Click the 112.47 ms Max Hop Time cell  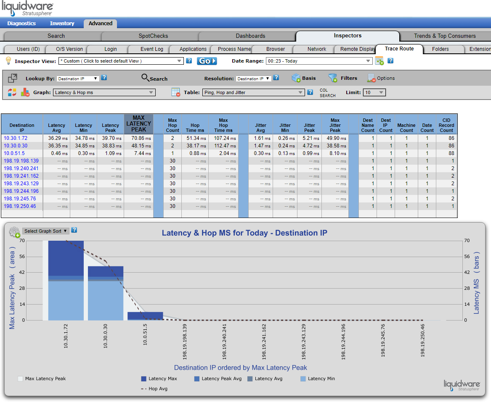click(223, 146)
